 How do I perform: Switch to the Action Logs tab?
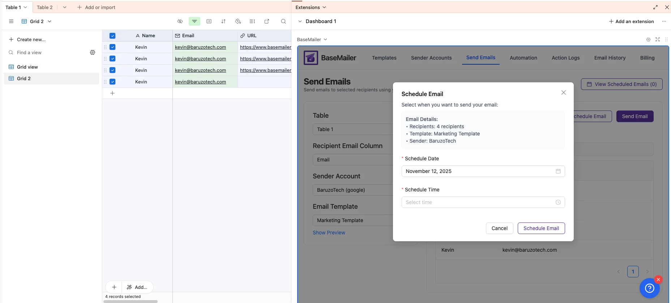coord(565,58)
